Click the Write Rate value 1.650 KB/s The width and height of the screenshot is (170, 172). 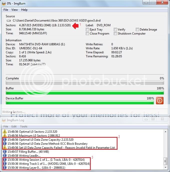pos(122,48)
